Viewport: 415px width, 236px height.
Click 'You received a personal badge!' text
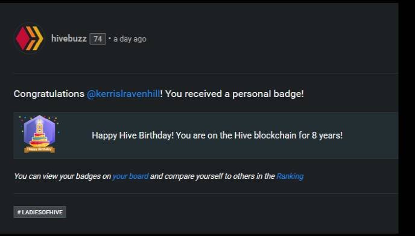point(235,94)
